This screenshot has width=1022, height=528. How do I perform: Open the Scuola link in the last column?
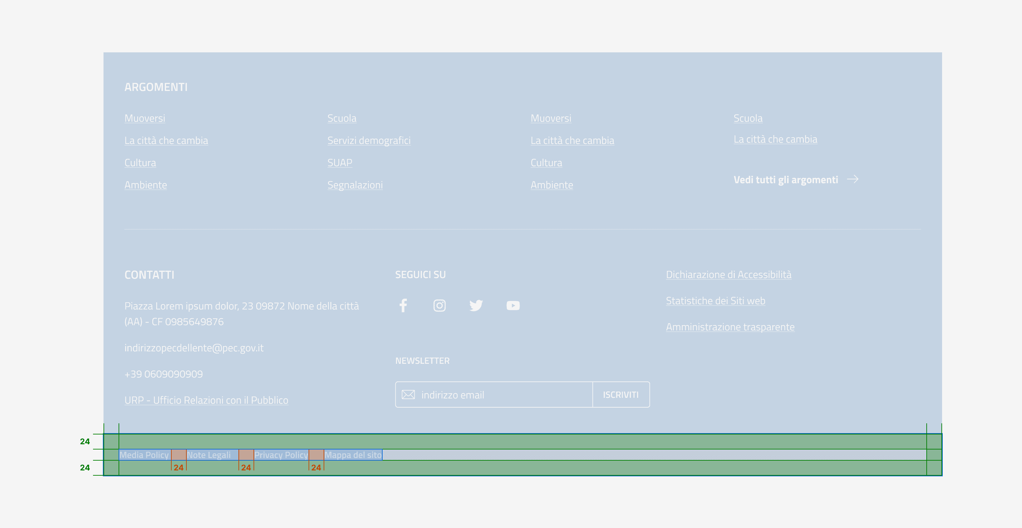(748, 118)
